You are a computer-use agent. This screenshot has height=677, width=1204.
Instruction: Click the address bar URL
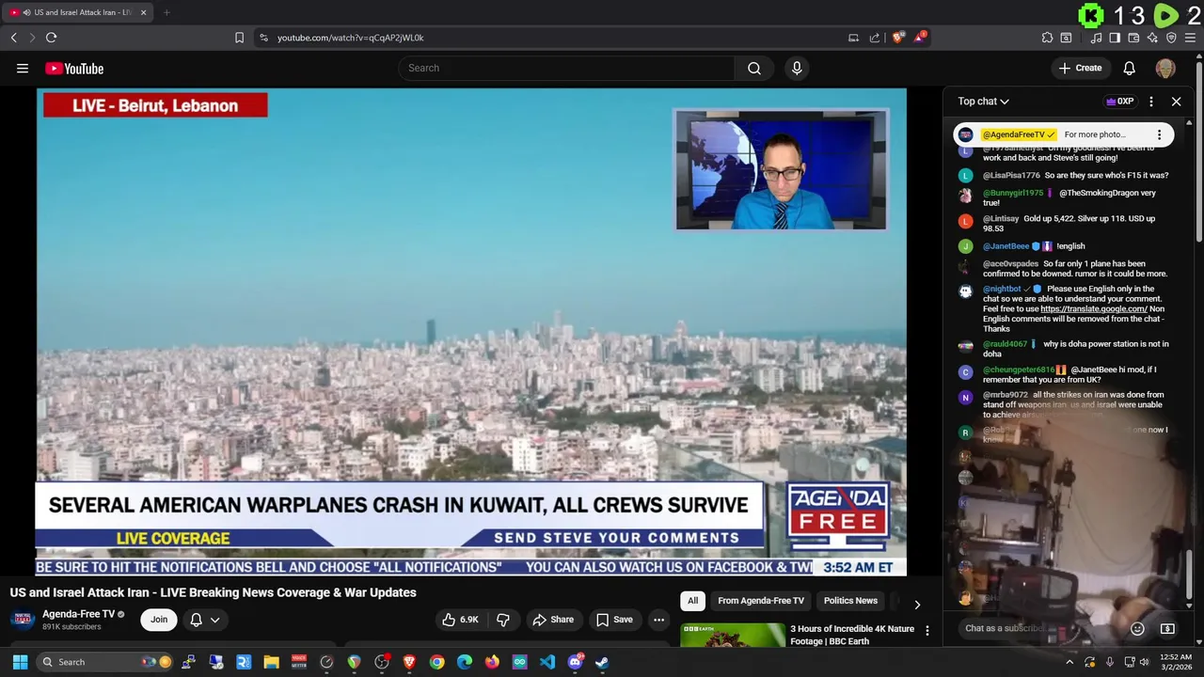[350, 38]
